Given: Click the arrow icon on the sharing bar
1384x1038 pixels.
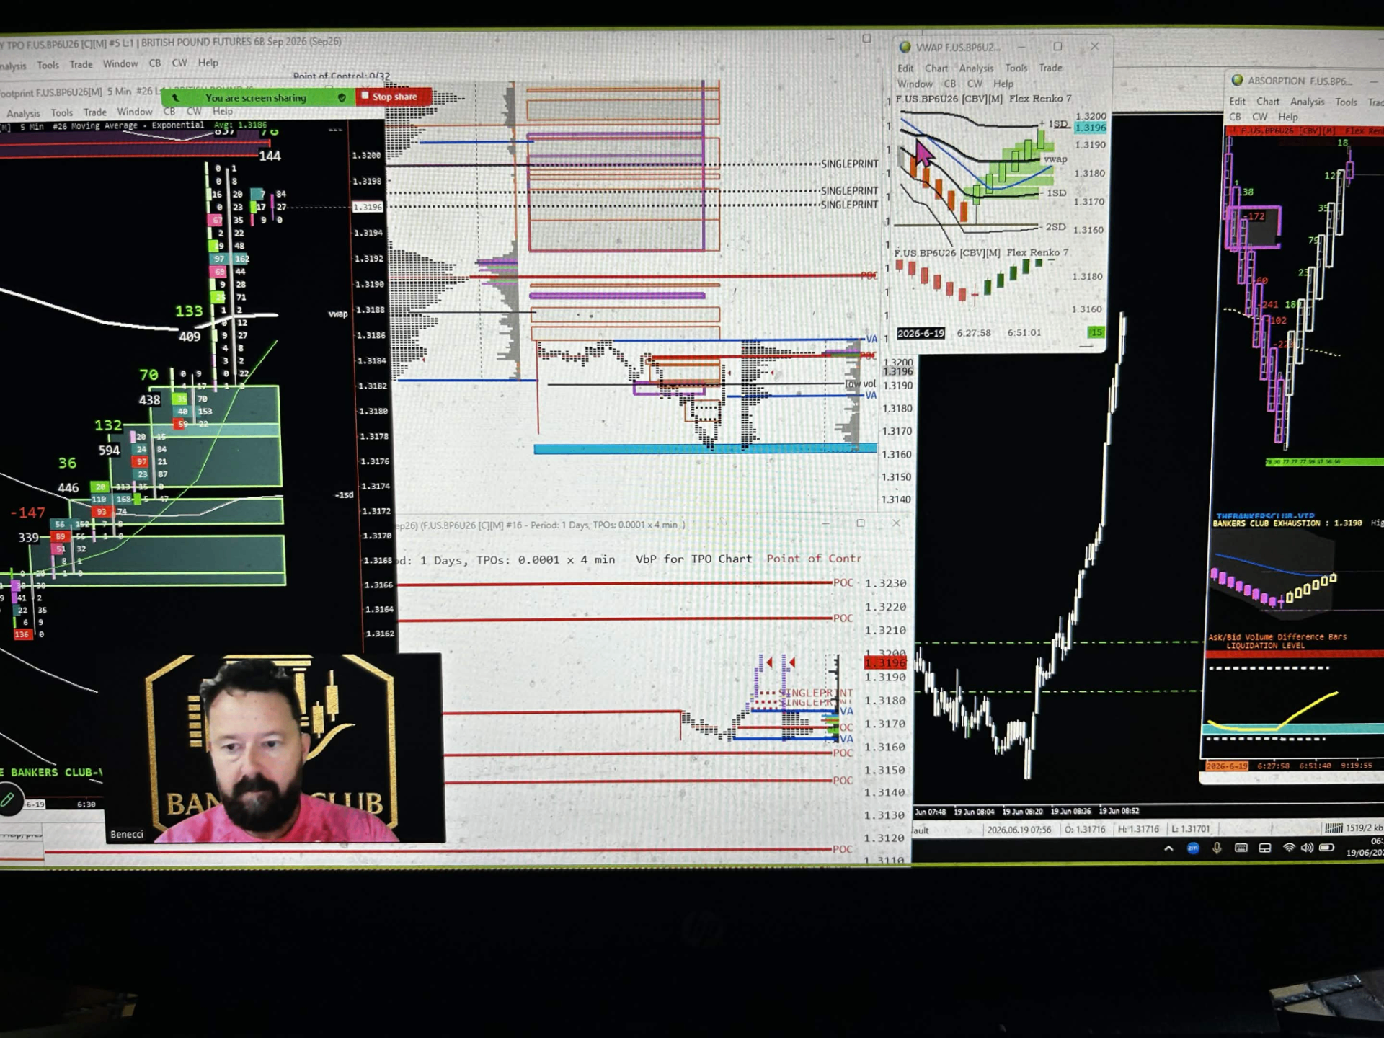Looking at the screenshot, I should click(175, 97).
